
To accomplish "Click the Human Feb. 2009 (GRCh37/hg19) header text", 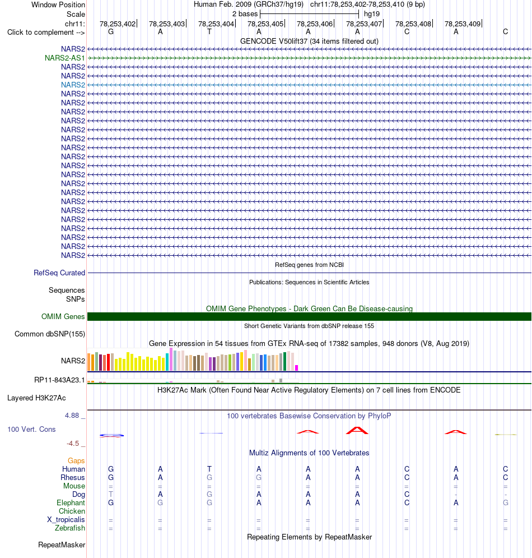I will click(x=249, y=4).
